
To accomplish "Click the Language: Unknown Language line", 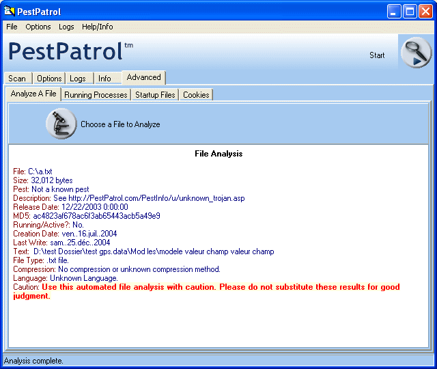I will coord(66,278).
